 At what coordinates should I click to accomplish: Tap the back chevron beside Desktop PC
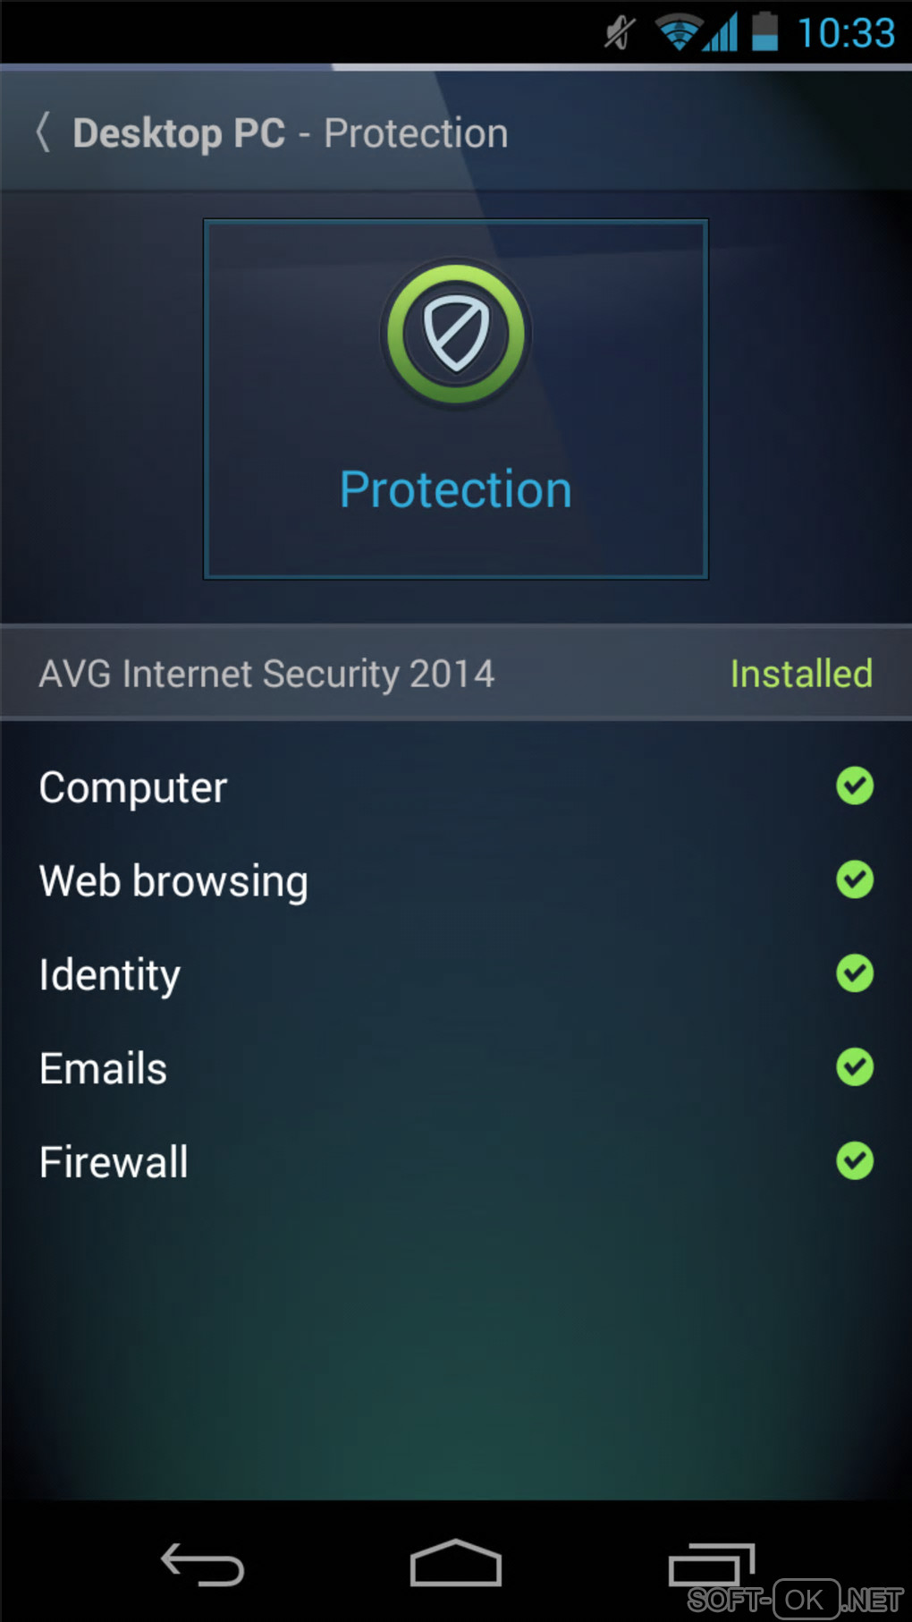pyautogui.click(x=43, y=132)
